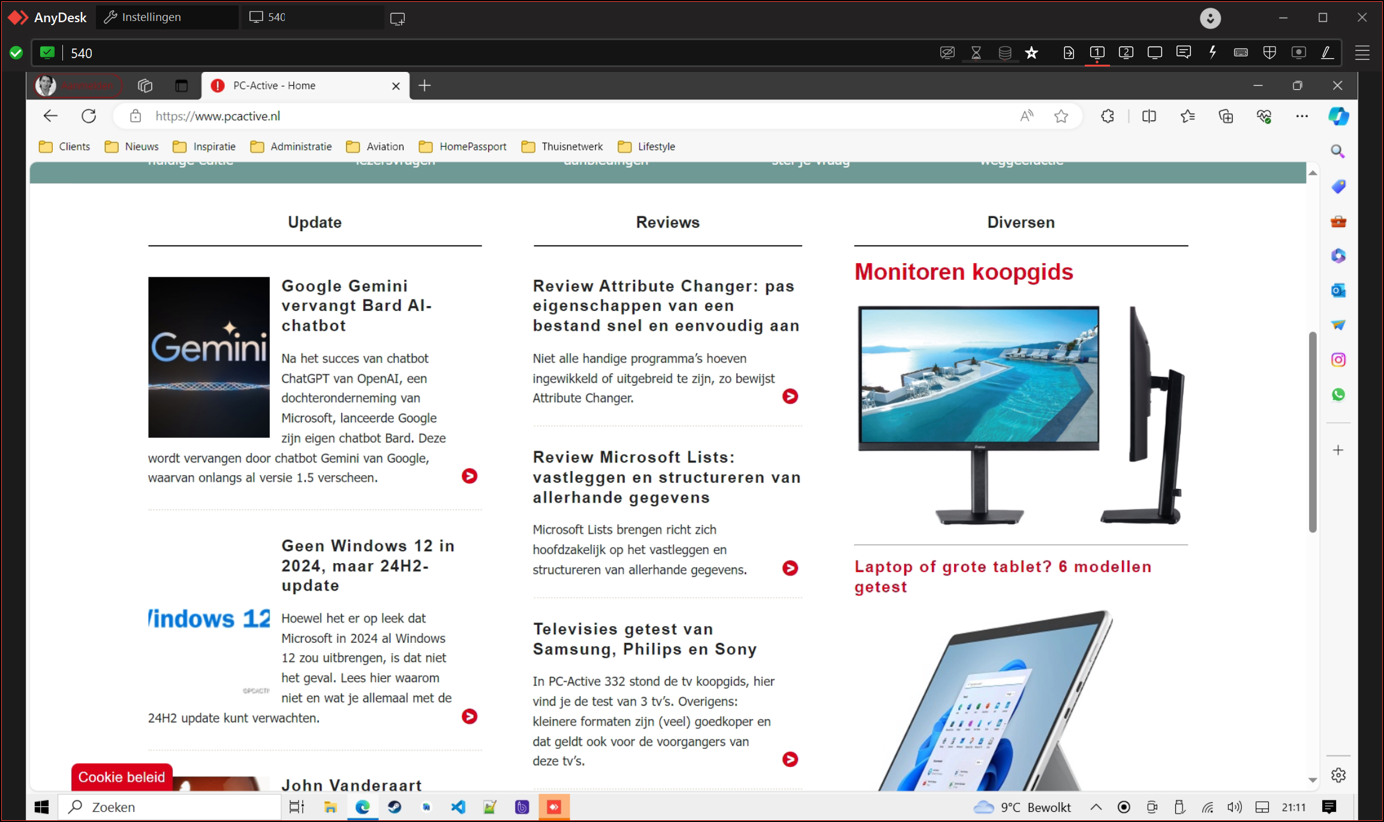Open new session tab icon in AnyDesk
Viewport: 1384px width, 822px height.
point(398,19)
